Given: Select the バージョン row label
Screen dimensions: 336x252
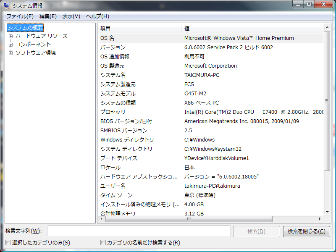Looking at the screenshot, I should pos(113,47).
